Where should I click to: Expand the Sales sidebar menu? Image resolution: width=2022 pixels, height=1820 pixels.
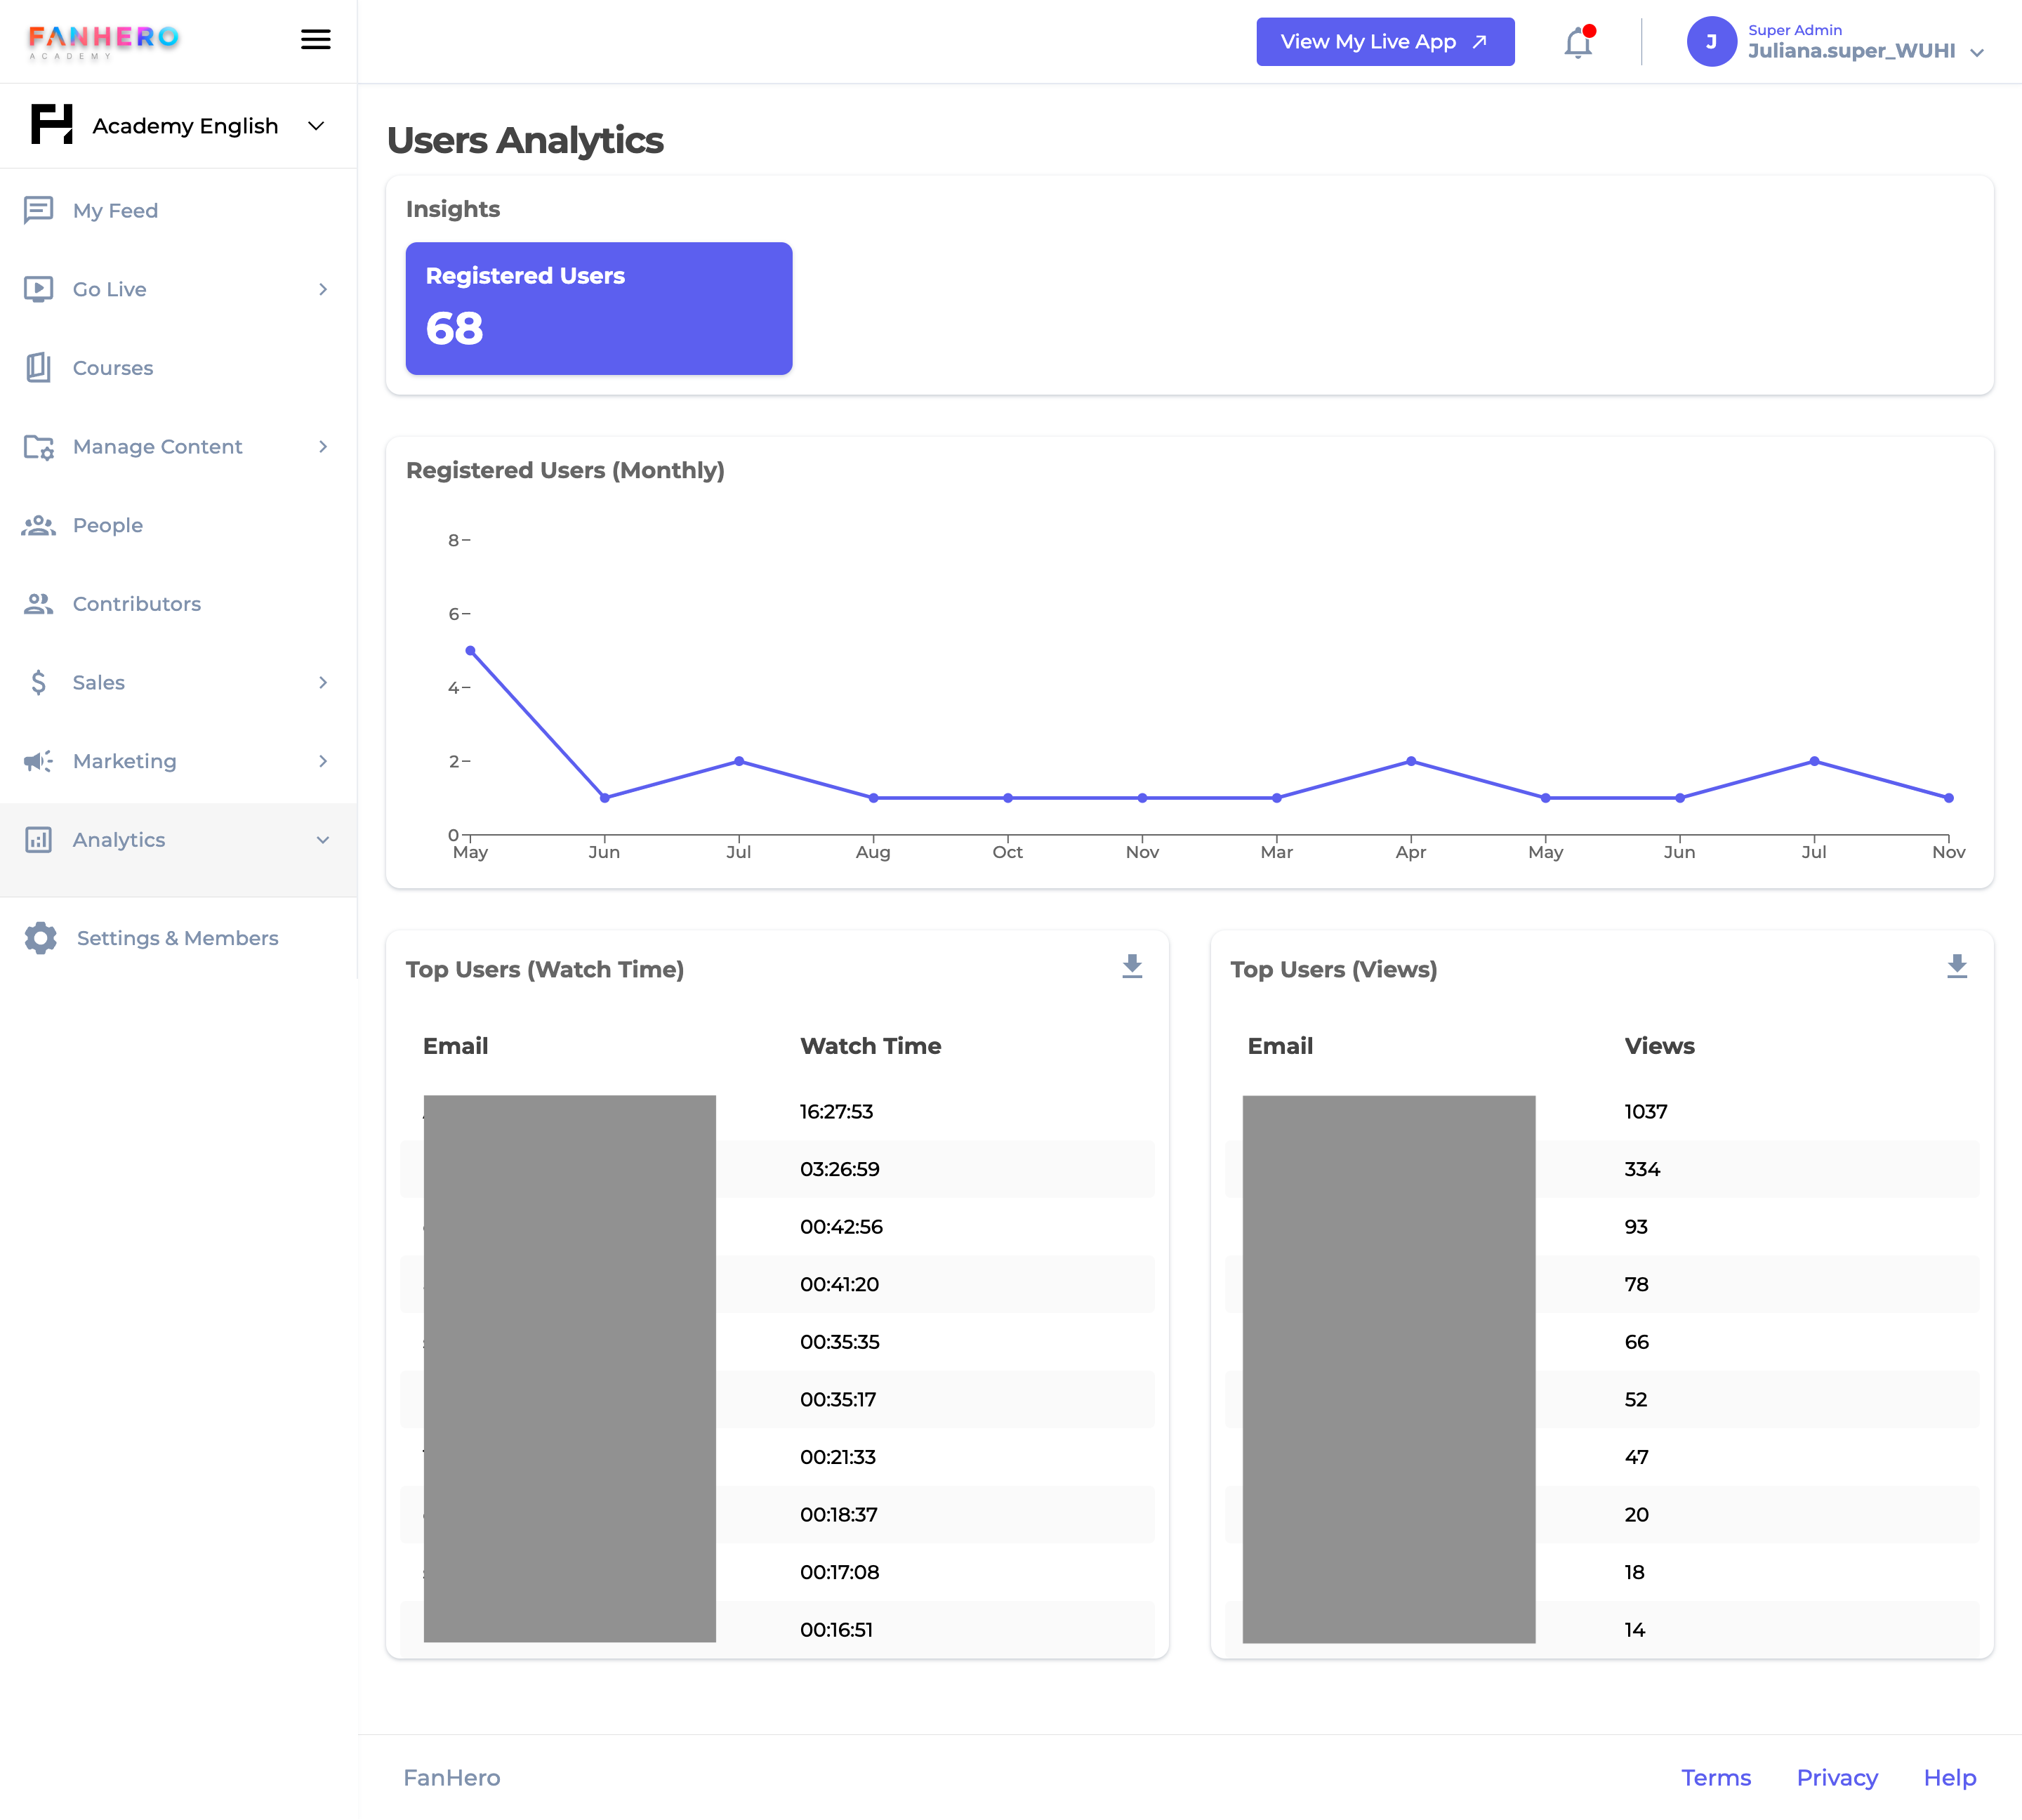coord(176,683)
